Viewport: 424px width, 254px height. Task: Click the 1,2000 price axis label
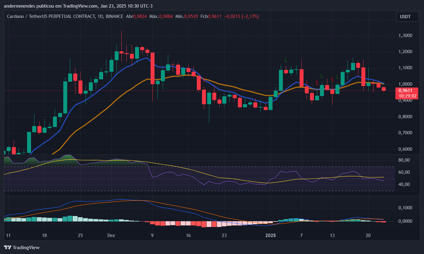point(405,52)
